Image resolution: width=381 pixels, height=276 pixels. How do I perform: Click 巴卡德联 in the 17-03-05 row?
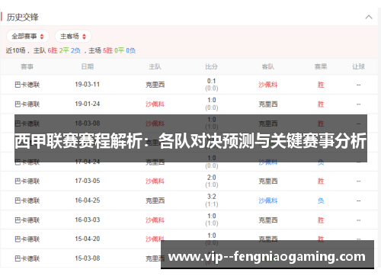27,181
